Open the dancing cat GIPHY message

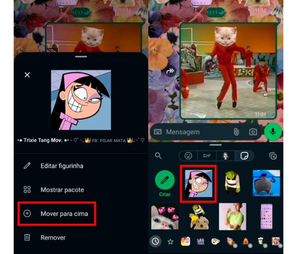pos(228,71)
